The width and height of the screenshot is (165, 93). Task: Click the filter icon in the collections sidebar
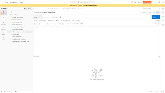12,12
